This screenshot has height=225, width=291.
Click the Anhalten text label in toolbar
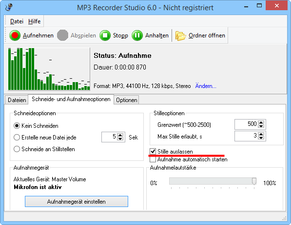157,35
